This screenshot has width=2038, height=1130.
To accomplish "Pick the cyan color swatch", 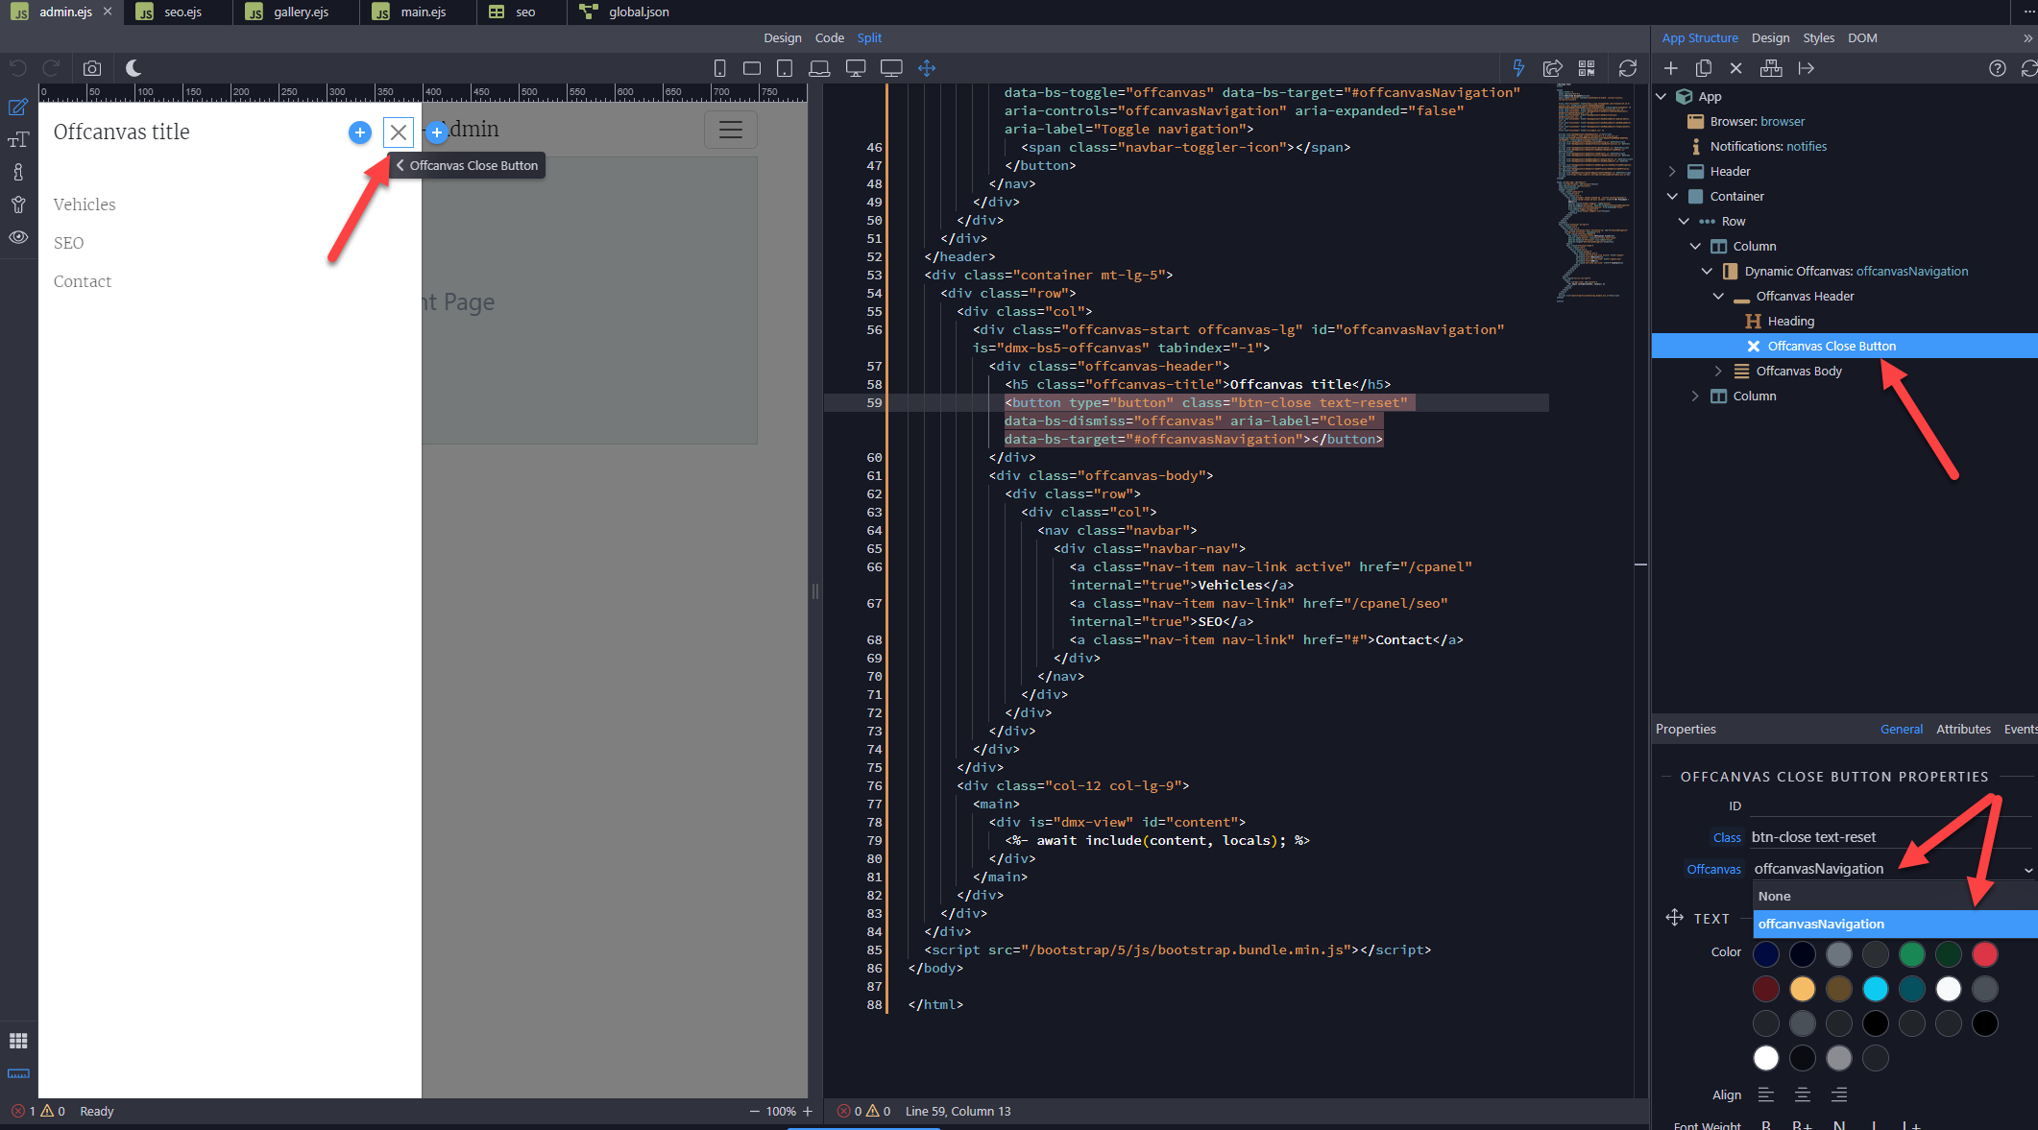I will pyautogui.click(x=1876, y=988).
